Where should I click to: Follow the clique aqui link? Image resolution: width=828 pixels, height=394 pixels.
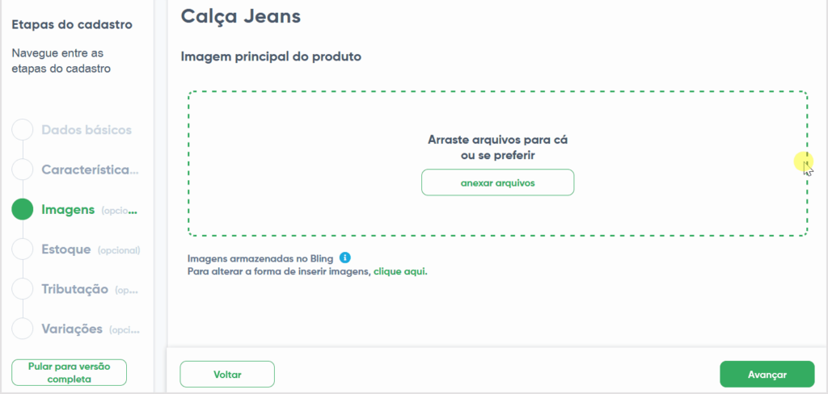point(399,272)
